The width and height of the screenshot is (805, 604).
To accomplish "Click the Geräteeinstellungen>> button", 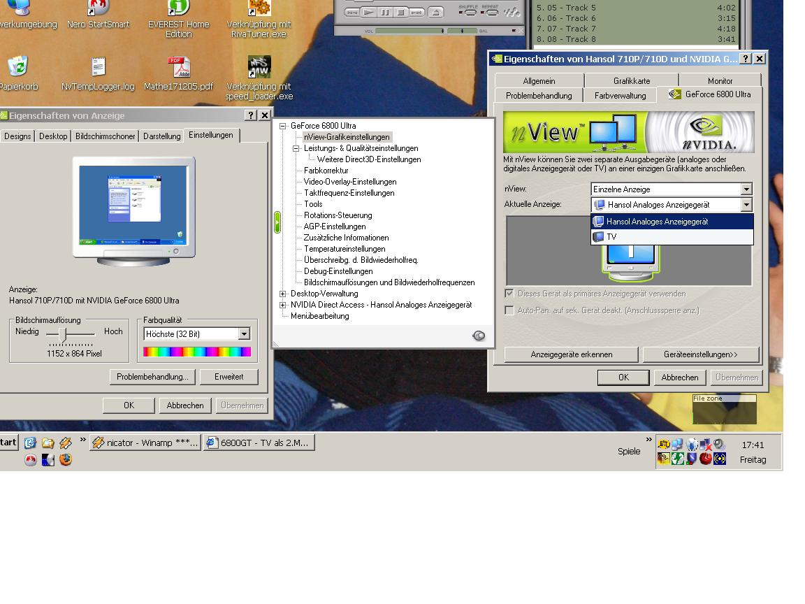I will coord(700,354).
